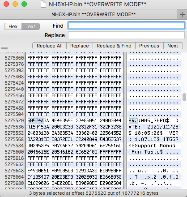This screenshot has width=187, height=197.
Task: Click hex value E066E030
Action: click(110, 177)
